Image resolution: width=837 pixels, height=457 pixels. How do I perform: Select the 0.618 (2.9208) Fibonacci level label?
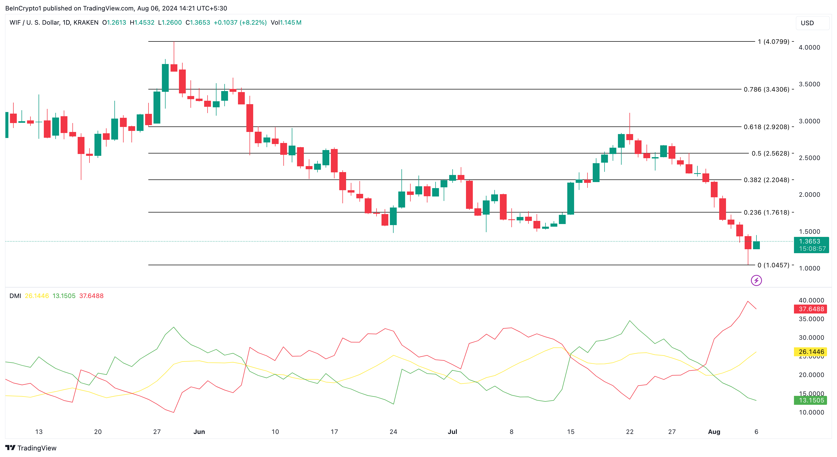[766, 127]
